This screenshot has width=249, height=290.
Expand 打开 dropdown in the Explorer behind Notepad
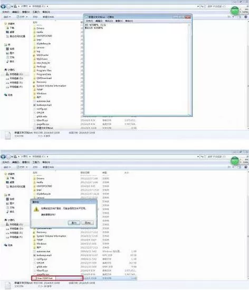pos(22,17)
